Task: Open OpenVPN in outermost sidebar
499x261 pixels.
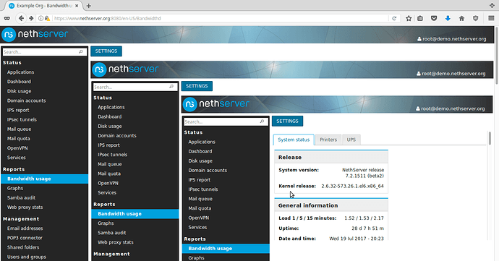Action: point(17,148)
